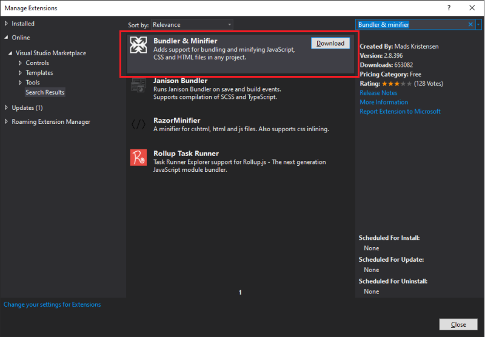Expand the Templates node arrow
The width and height of the screenshot is (485, 337).
click(20, 73)
